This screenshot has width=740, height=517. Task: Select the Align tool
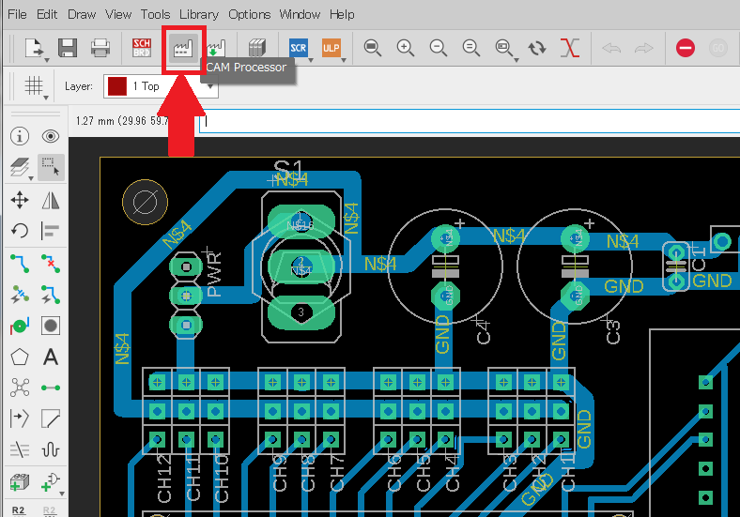(x=51, y=231)
